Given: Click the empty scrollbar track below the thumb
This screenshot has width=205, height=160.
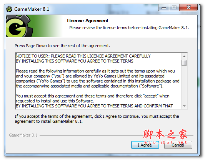Looking at the screenshot, I should (184, 84).
